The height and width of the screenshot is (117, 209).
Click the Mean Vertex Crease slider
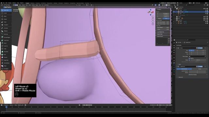click(163, 24)
